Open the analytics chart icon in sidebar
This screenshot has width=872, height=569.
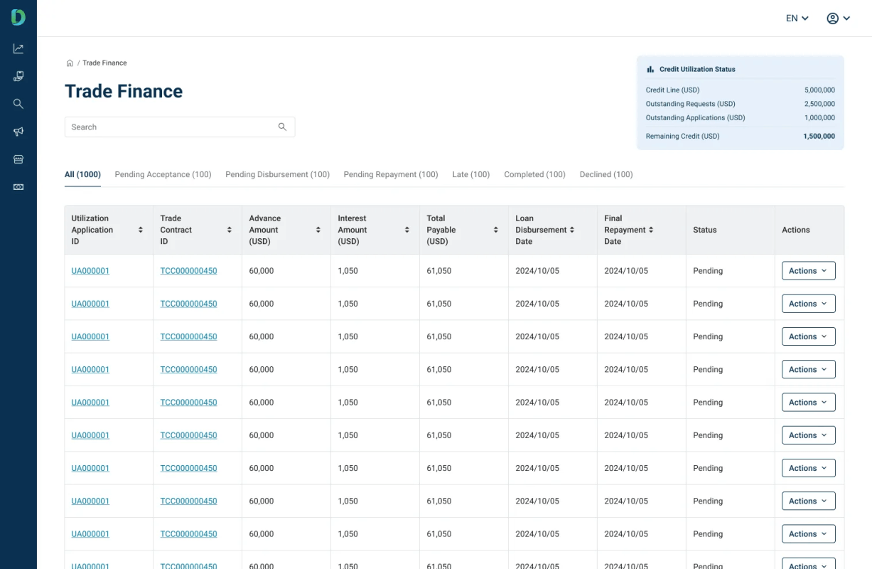18,49
